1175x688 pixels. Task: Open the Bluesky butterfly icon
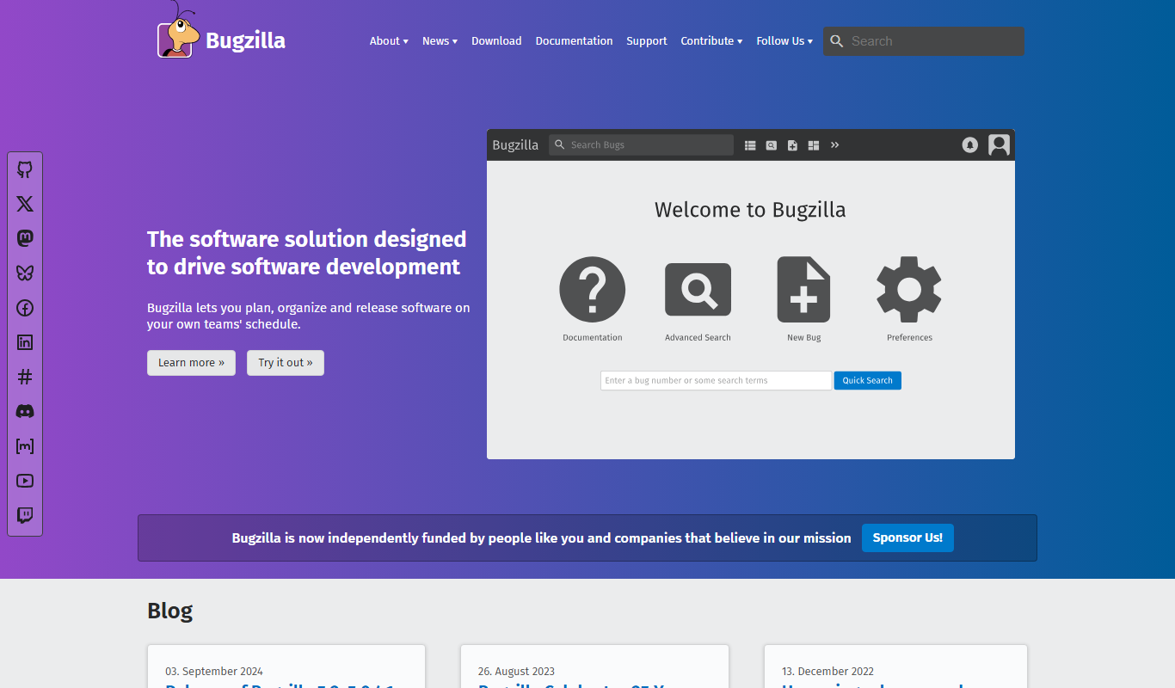(25, 273)
